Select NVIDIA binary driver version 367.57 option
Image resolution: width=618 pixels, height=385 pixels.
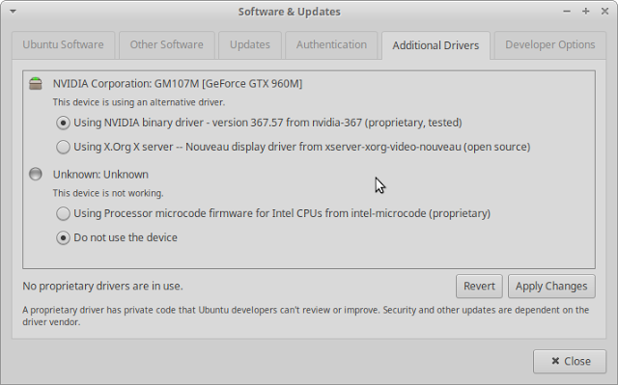coord(63,123)
